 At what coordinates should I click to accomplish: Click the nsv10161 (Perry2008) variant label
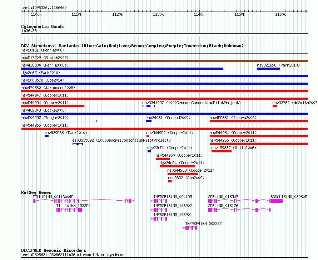[x=43, y=50]
